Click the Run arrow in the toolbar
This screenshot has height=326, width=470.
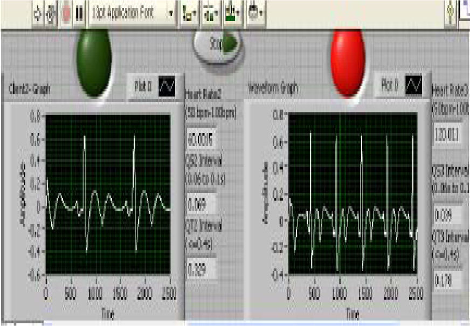coord(37,12)
